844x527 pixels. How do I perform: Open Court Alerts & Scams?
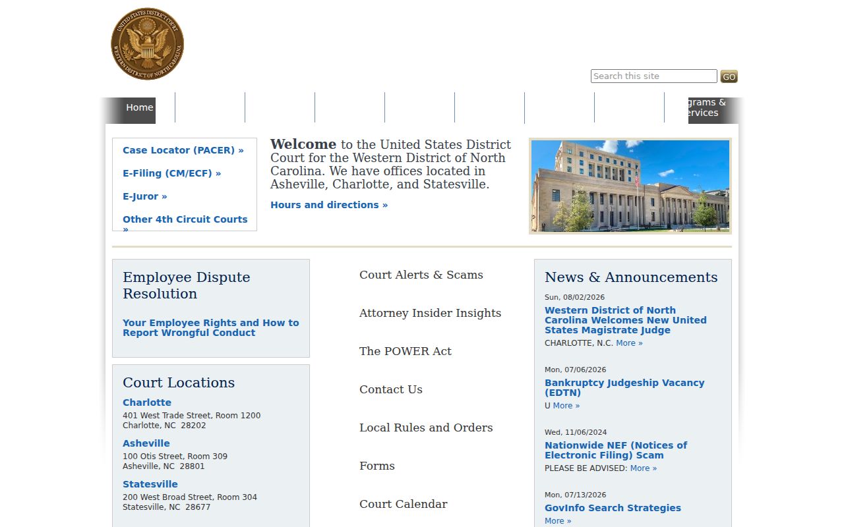[x=421, y=275]
